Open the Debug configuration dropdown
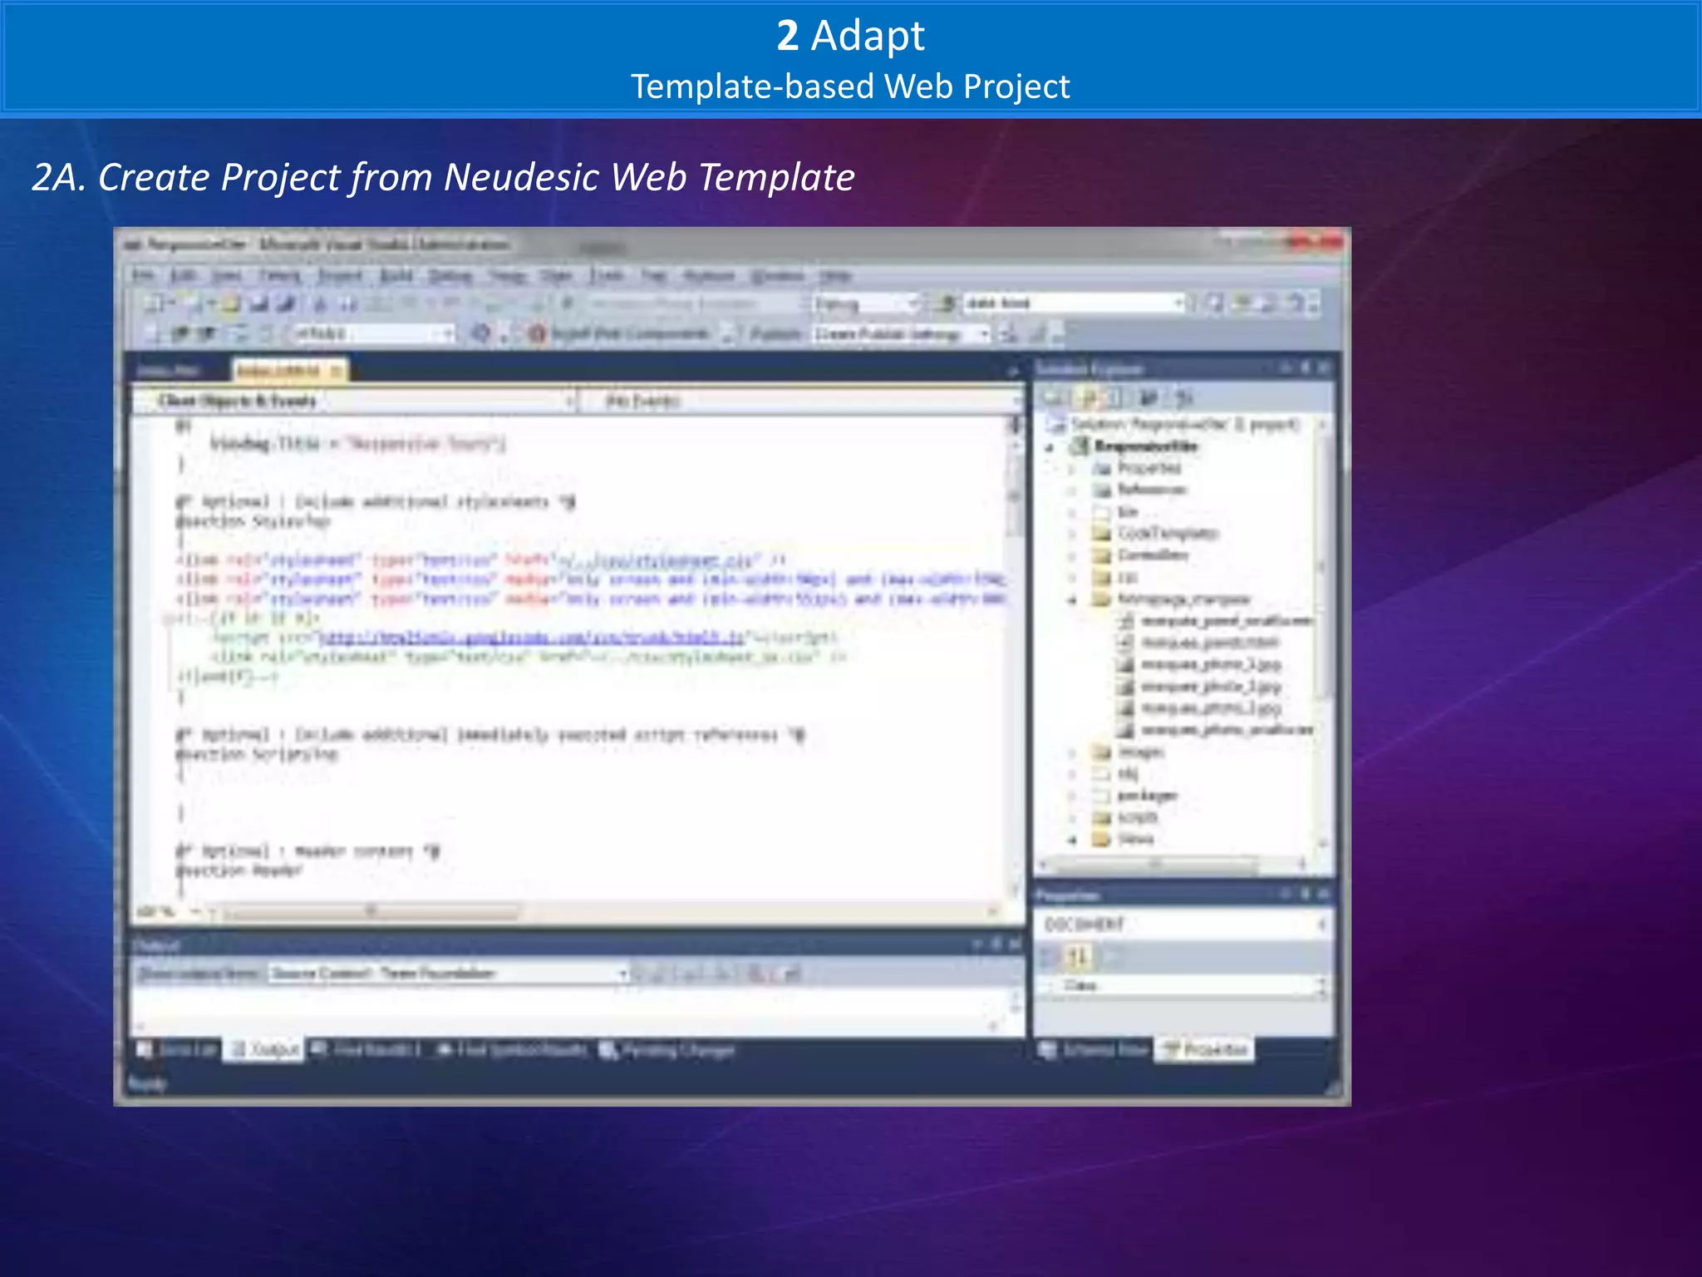The image size is (1702, 1277). (x=867, y=303)
